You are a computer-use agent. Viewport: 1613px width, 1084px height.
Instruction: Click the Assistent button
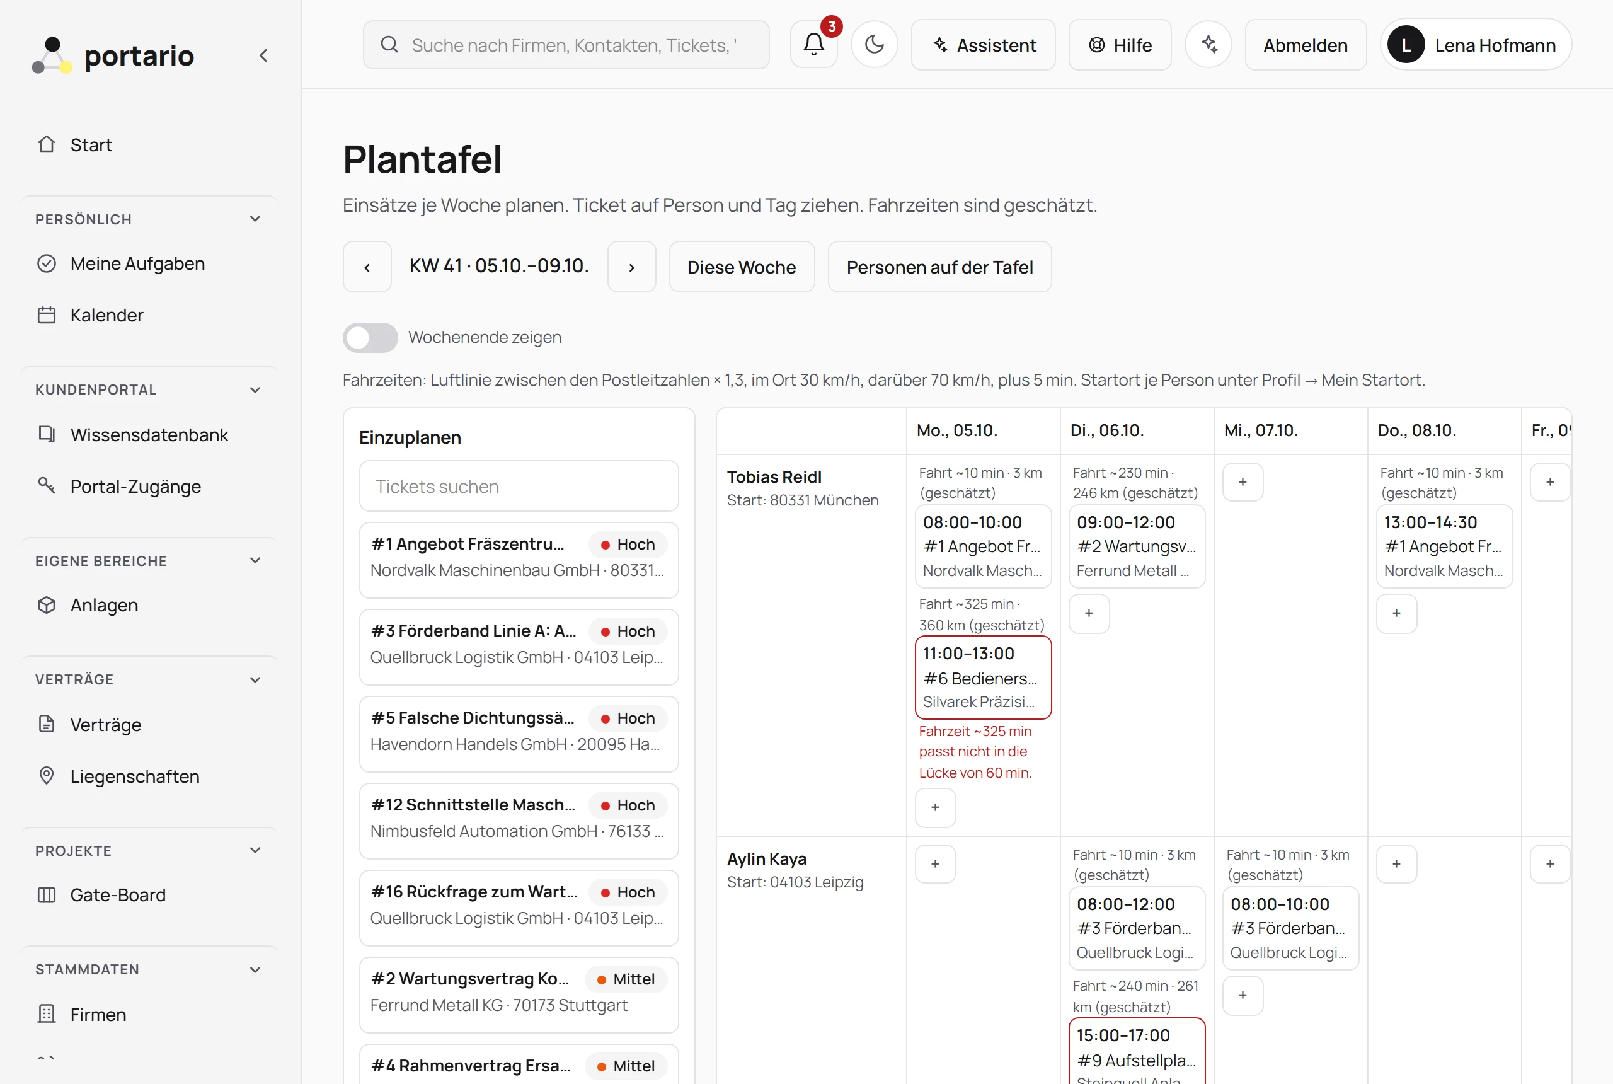[984, 45]
